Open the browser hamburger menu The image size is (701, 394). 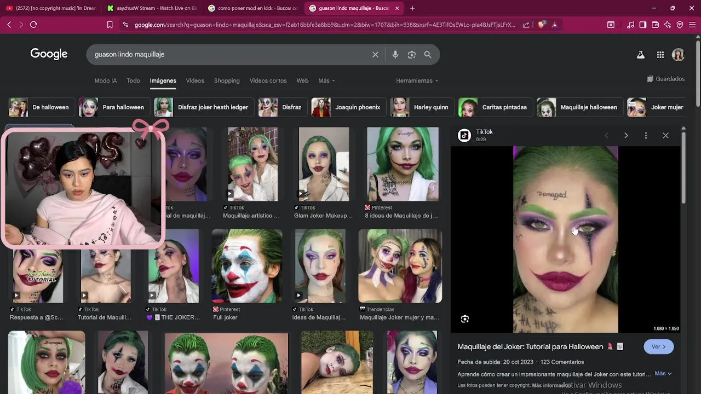click(x=692, y=25)
